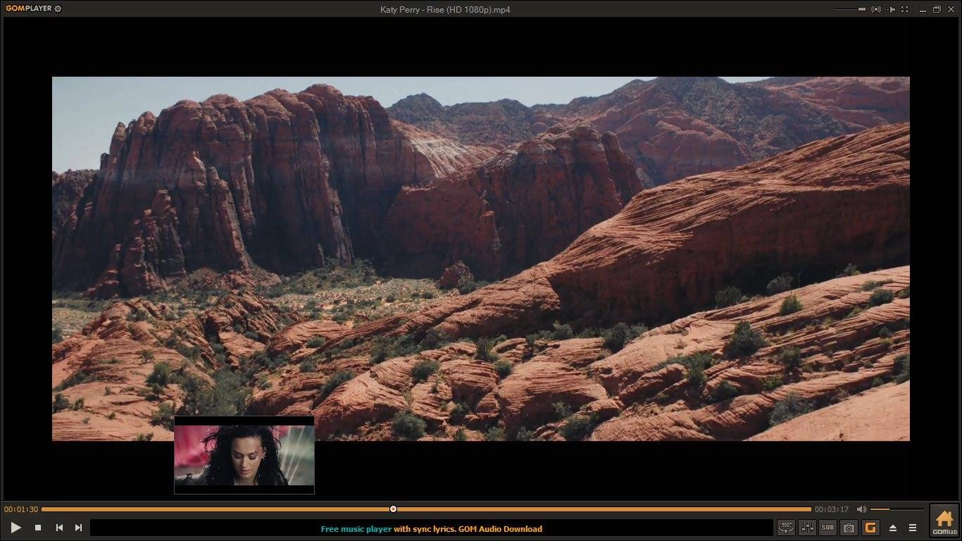Open the SUB subtitles button
The image size is (962, 541).
pyautogui.click(x=827, y=528)
